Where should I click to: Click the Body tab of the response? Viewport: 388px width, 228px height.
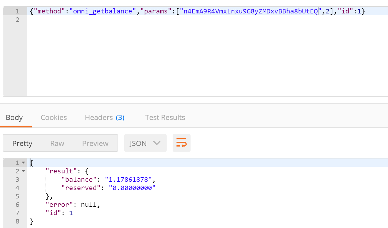tap(14, 117)
